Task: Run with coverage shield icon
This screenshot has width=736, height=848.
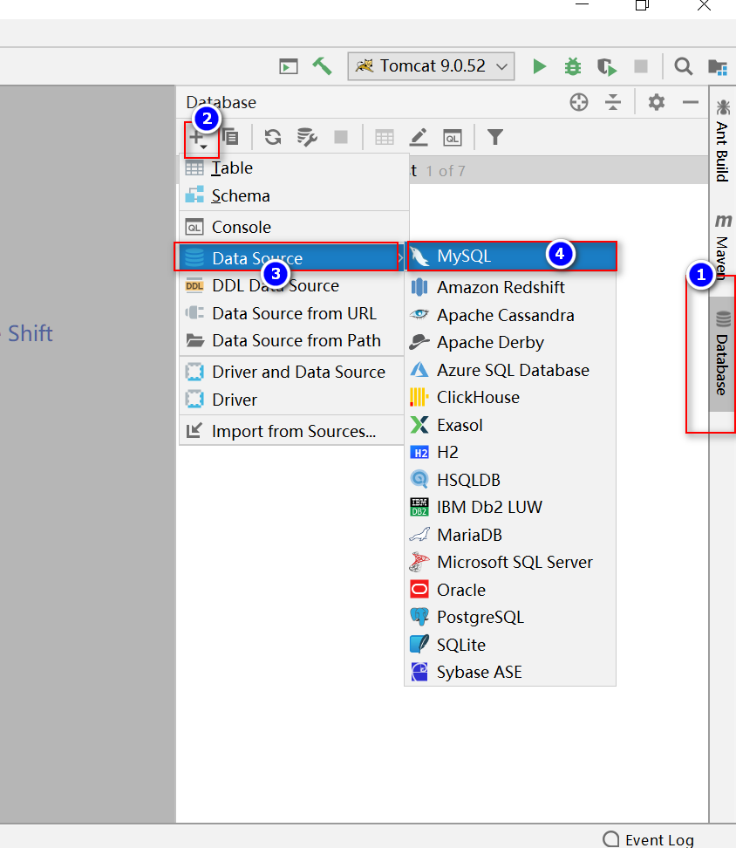Action: coord(607,66)
